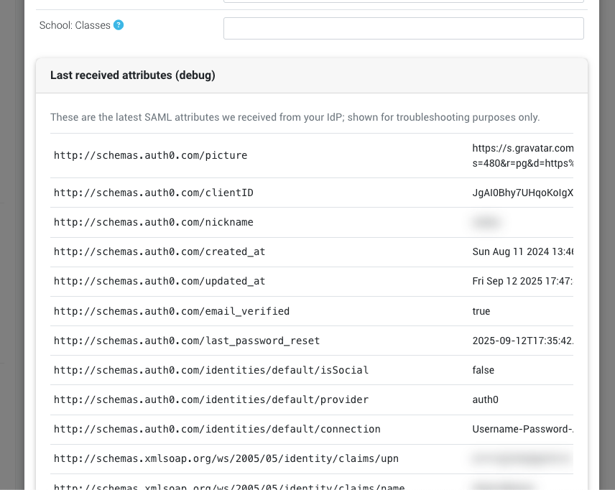This screenshot has width=615, height=490.
Task: Select the 'true' email_verified value
Action: click(x=481, y=311)
